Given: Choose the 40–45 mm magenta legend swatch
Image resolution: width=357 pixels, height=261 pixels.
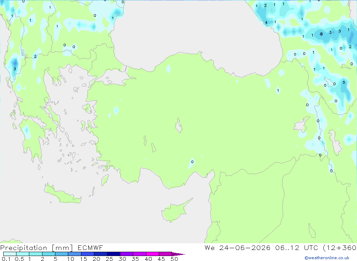Looking at the screenshot, I should click(152, 254).
